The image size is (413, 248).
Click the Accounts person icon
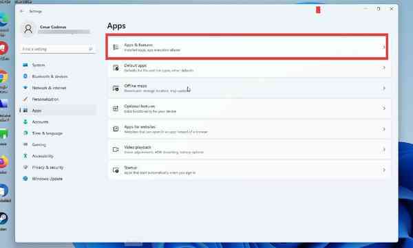click(25, 122)
